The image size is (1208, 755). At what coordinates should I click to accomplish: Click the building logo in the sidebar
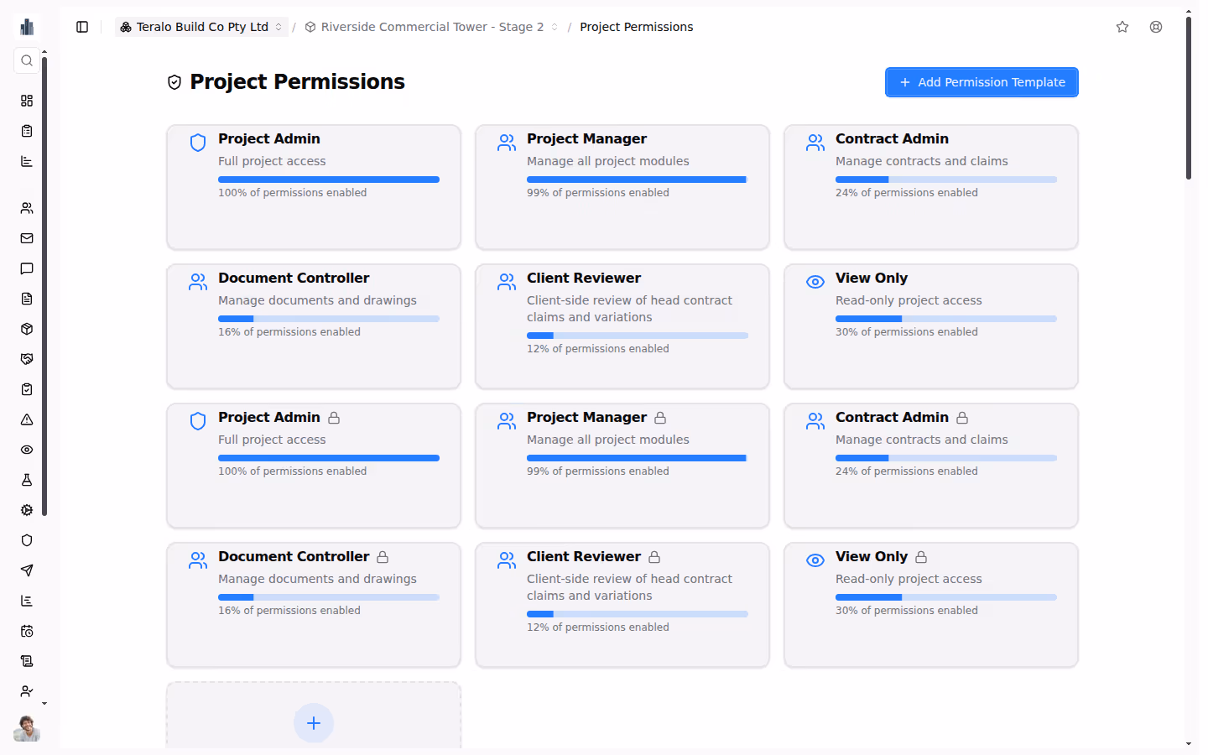tap(27, 27)
